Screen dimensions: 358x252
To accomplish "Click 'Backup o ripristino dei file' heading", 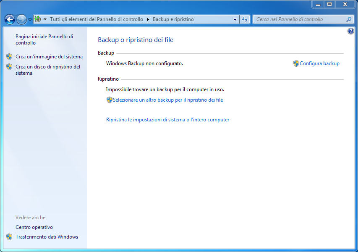I will [136, 40].
